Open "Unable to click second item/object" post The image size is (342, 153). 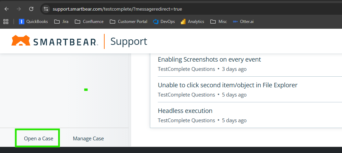(x=227, y=85)
